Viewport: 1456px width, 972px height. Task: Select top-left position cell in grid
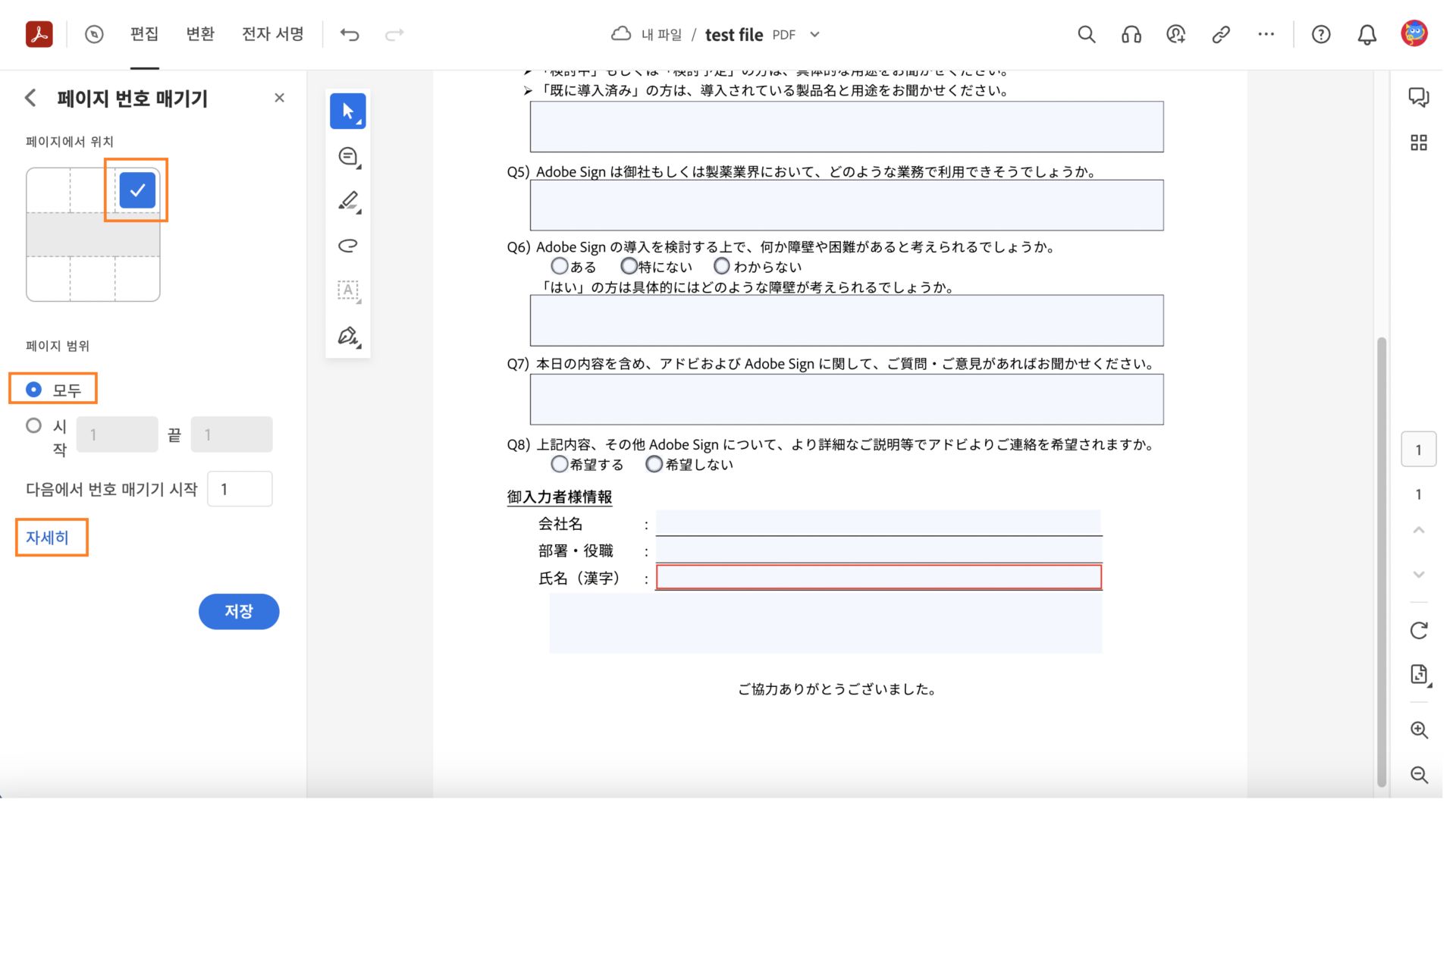(x=49, y=190)
